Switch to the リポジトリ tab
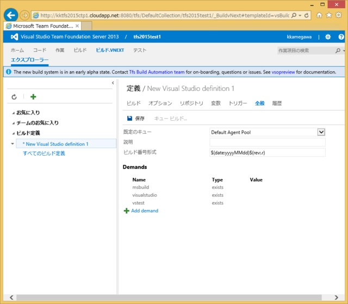 (x=191, y=103)
